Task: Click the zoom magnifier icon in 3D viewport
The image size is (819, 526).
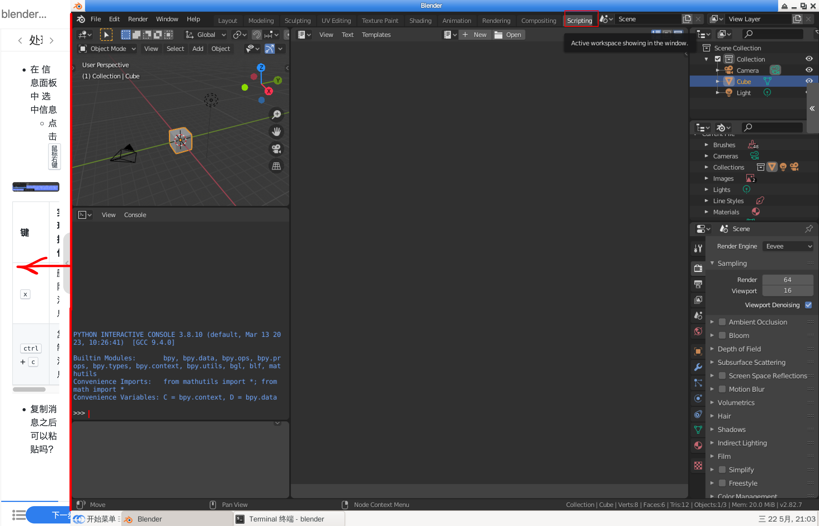Action: pos(276,114)
